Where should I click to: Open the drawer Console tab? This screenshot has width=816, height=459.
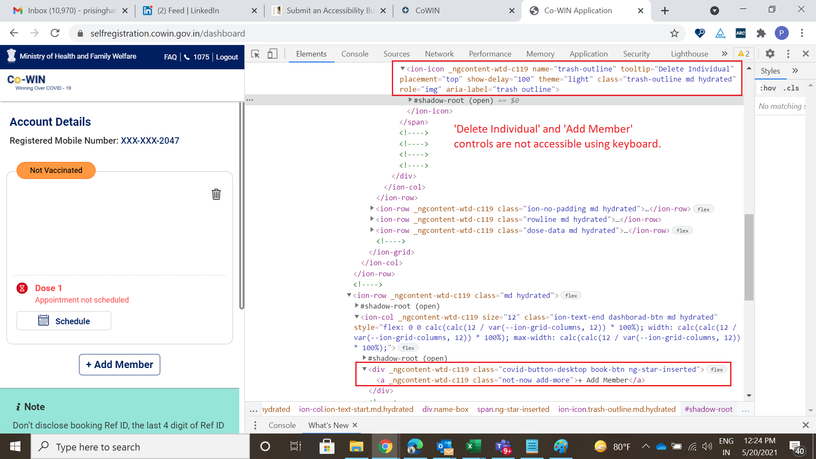tap(282, 425)
